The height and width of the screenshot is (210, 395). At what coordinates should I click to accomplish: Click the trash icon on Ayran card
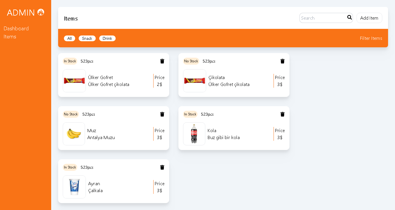click(x=162, y=167)
